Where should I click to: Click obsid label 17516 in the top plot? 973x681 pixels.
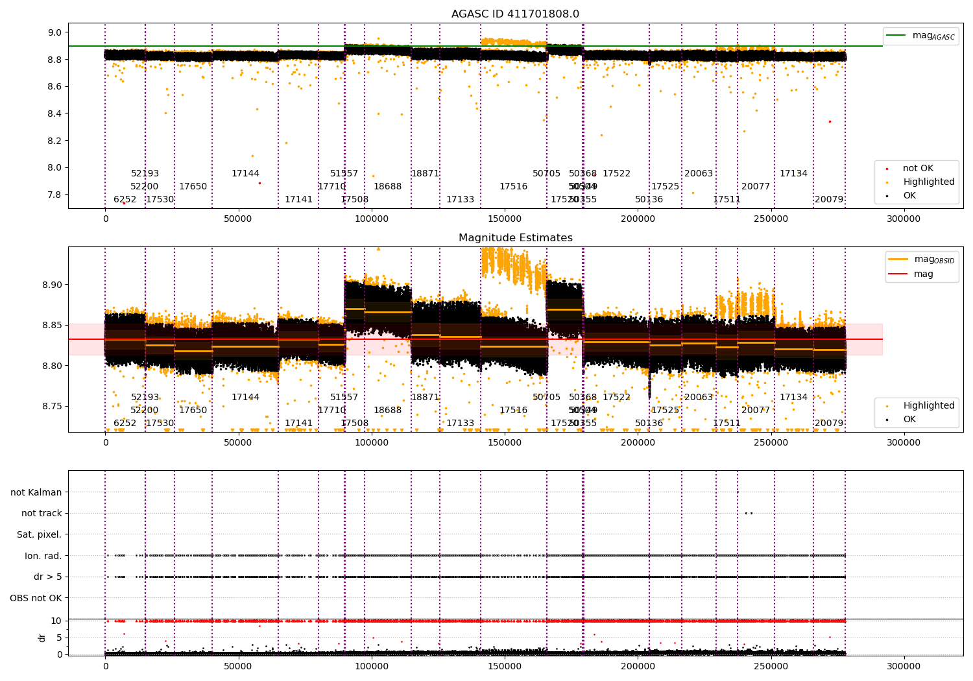click(x=513, y=187)
